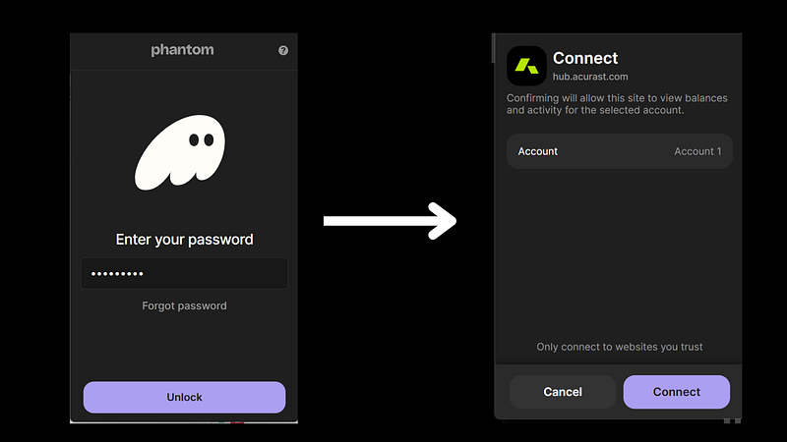Click the Account 1 value label
The width and height of the screenshot is (787, 442).
(x=697, y=151)
